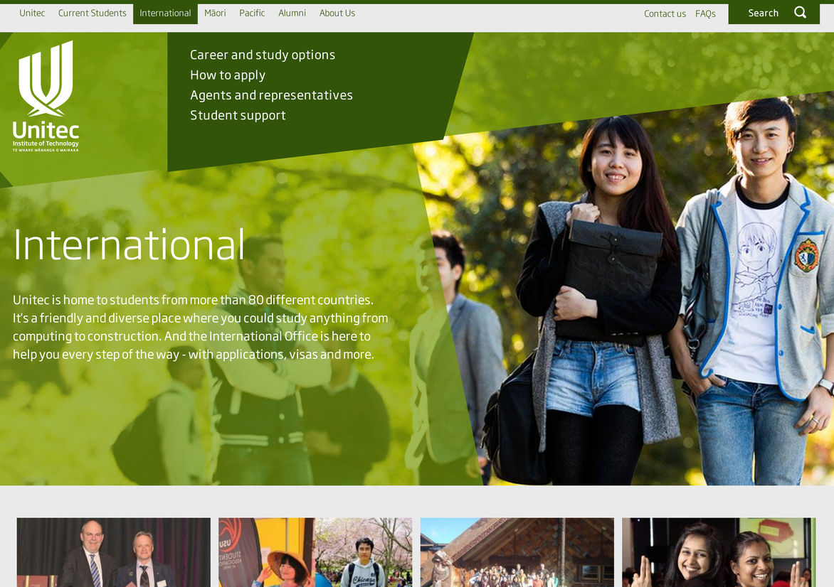
Task: Click the Search button
Action: tap(763, 14)
